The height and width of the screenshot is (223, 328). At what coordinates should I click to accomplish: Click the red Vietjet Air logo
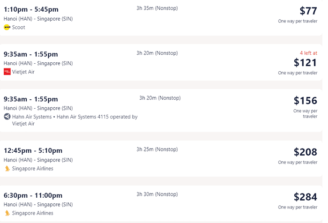[x=7, y=72]
